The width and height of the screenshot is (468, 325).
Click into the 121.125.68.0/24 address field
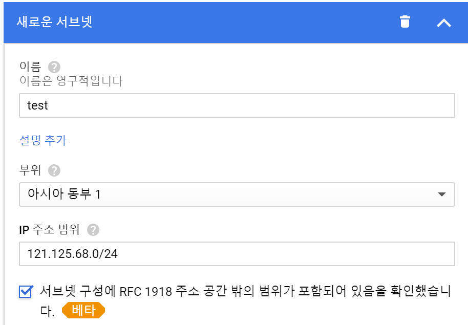[237, 254]
